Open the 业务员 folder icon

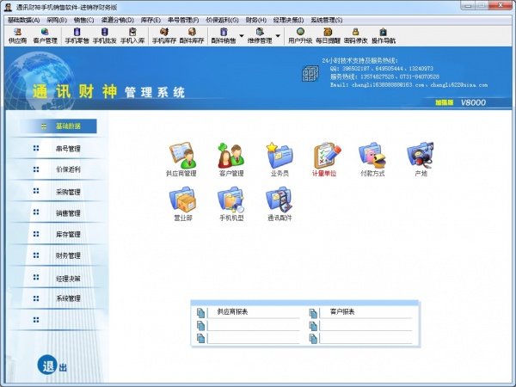[x=279, y=160]
